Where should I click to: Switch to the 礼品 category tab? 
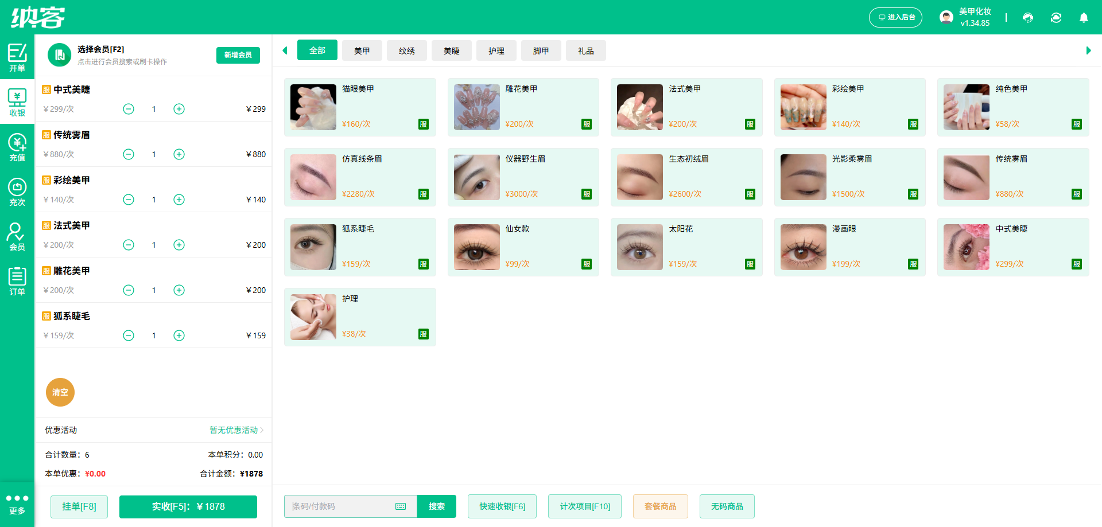(586, 50)
